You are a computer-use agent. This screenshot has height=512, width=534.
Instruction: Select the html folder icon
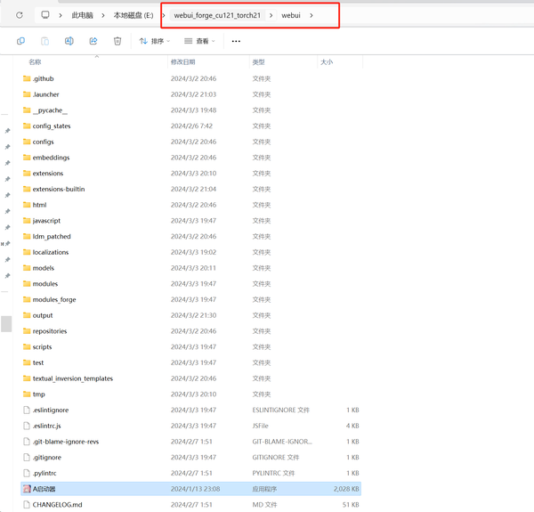(x=27, y=205)
